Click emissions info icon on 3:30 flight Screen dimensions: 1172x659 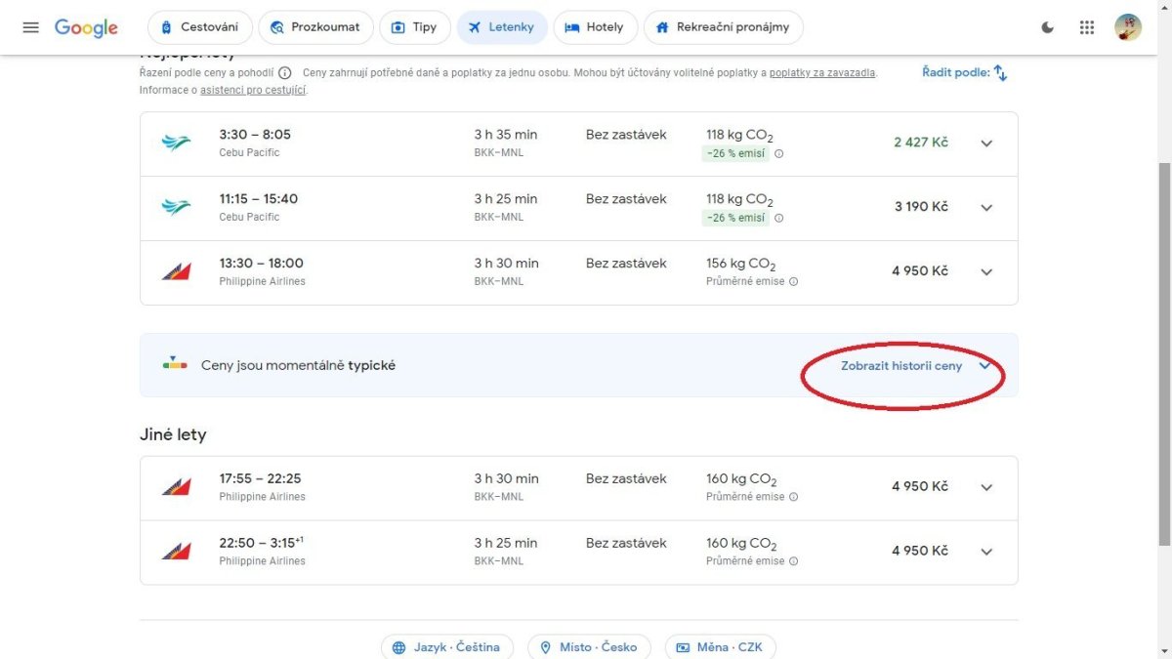(779, 154)
